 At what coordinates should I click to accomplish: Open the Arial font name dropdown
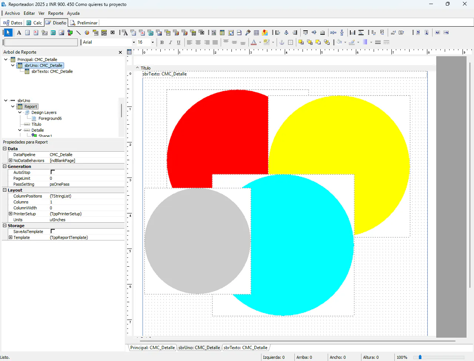point(134,42)
